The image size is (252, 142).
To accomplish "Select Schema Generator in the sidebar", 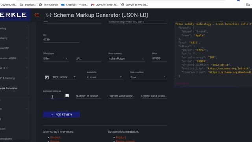I will click(9, 88).
